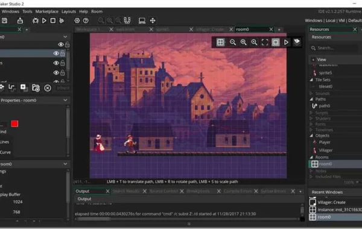This screenshot has height=229, width=362.
Task: Close the room0 editor tab
Action: pos(271,30)
